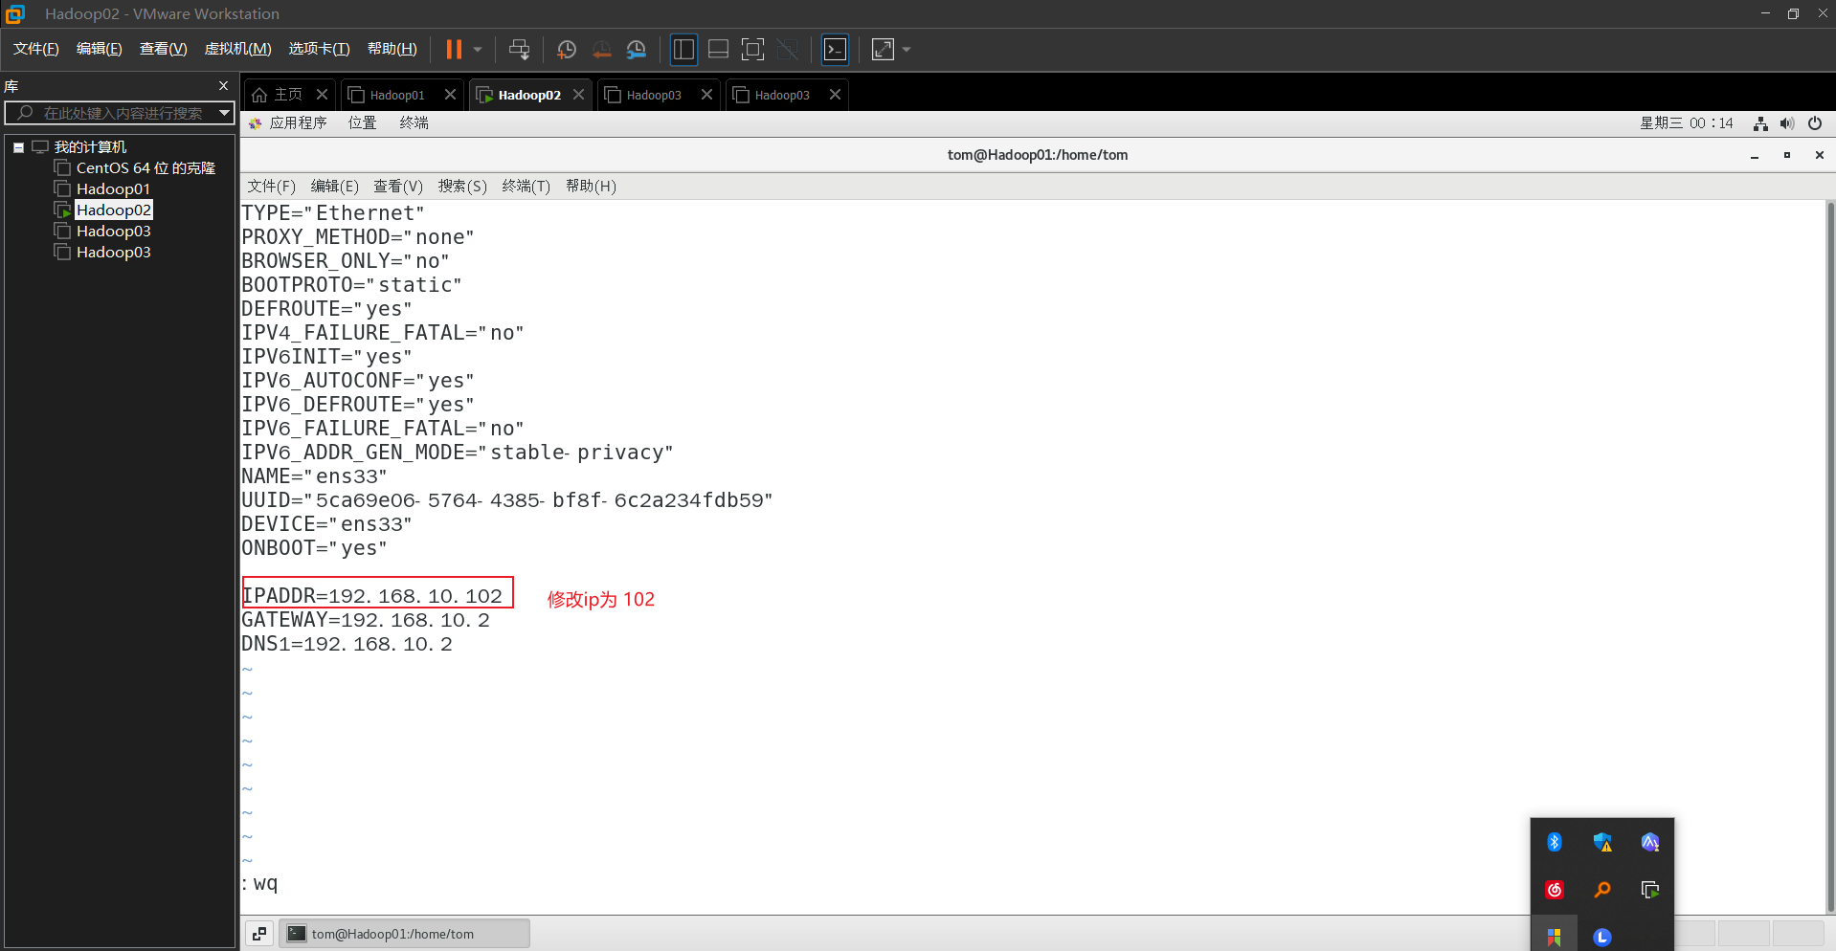Close the Hadoop02 tab
Screen dimensions: 1836x951
pos(578,95)
